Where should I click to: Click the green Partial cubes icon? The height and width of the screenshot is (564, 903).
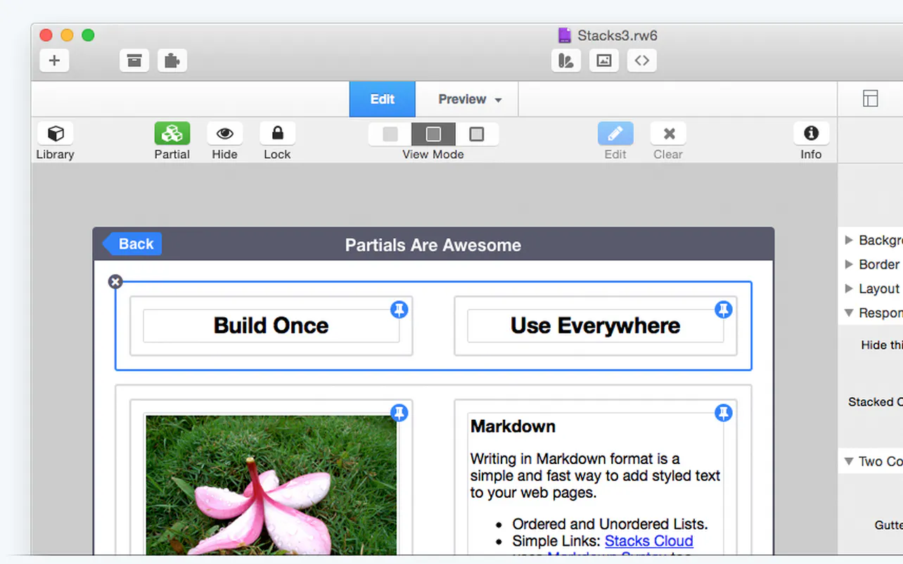point(172,133)
